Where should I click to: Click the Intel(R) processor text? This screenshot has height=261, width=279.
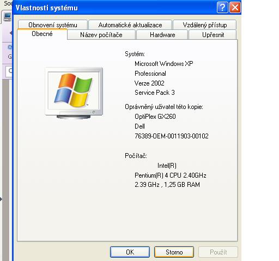[x=167, y=166]
